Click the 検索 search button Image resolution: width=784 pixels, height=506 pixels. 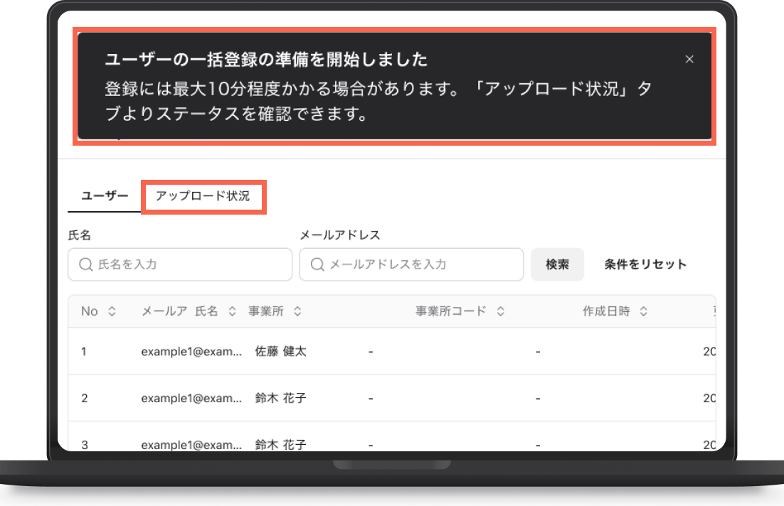[557, 264]
